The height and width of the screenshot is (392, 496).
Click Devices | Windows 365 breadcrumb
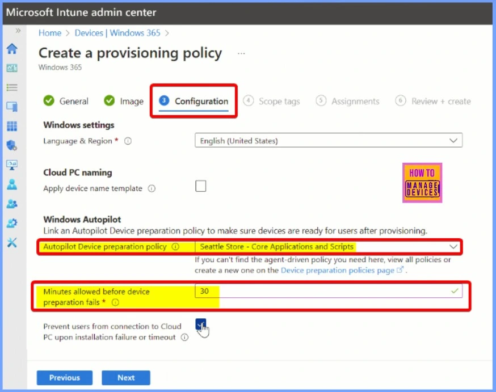(x=117, y=33)
